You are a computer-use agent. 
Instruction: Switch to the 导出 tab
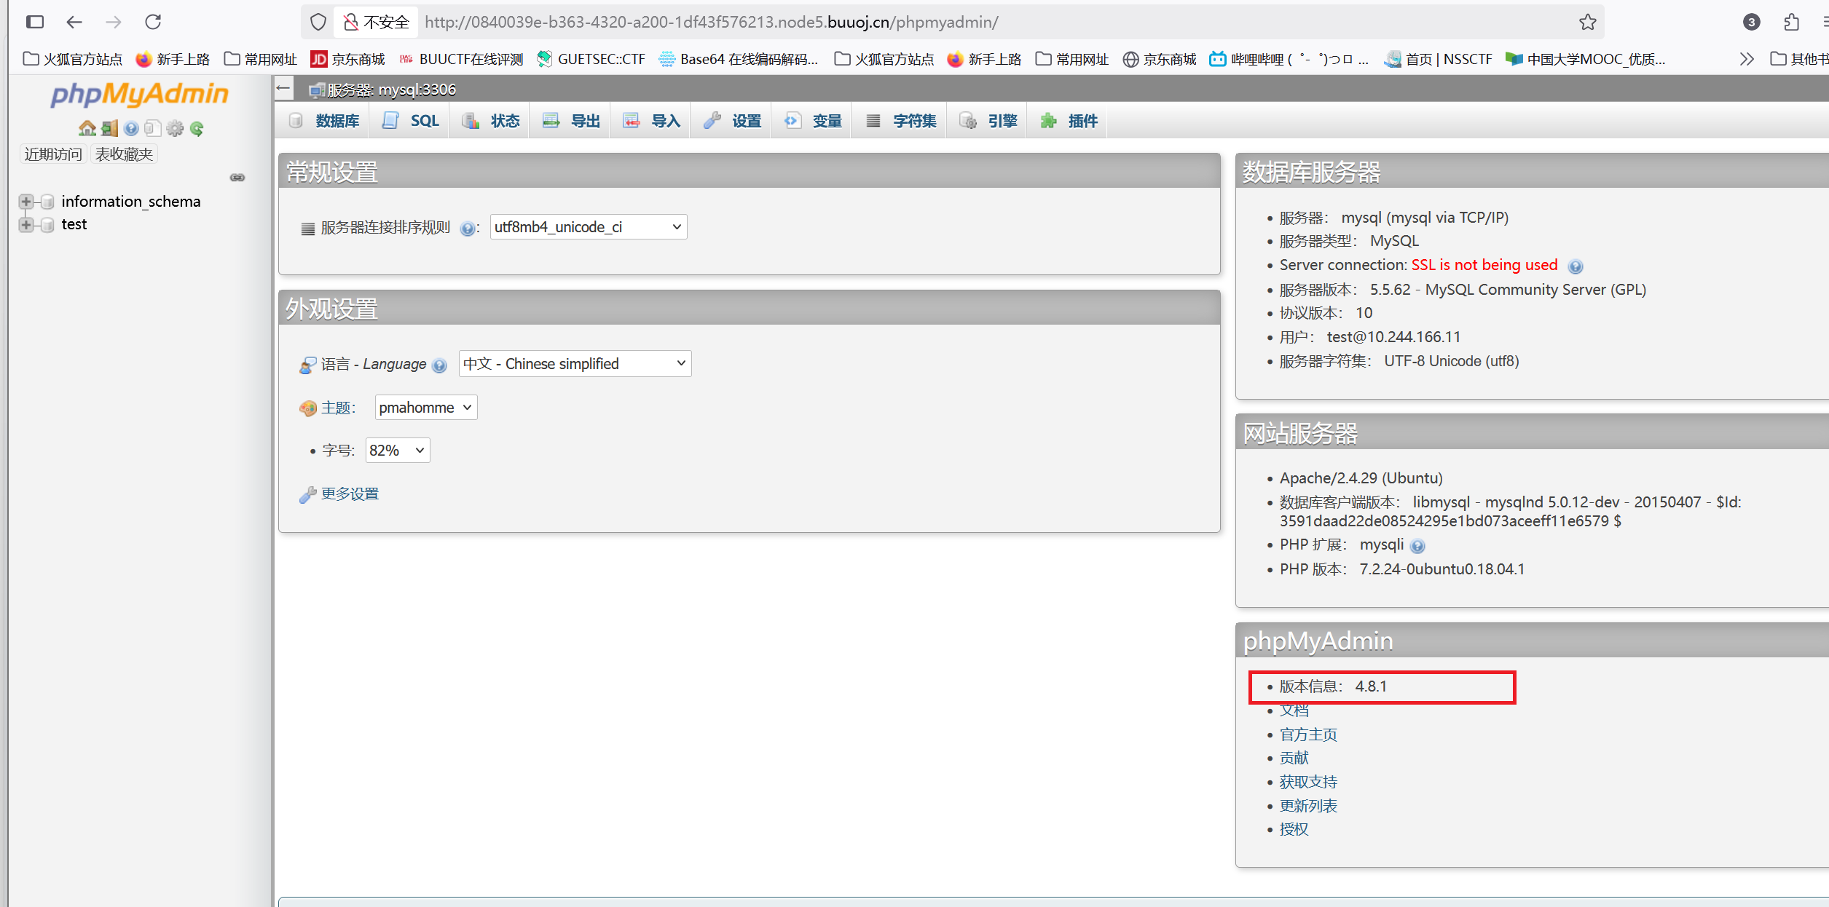pos(572,121)
